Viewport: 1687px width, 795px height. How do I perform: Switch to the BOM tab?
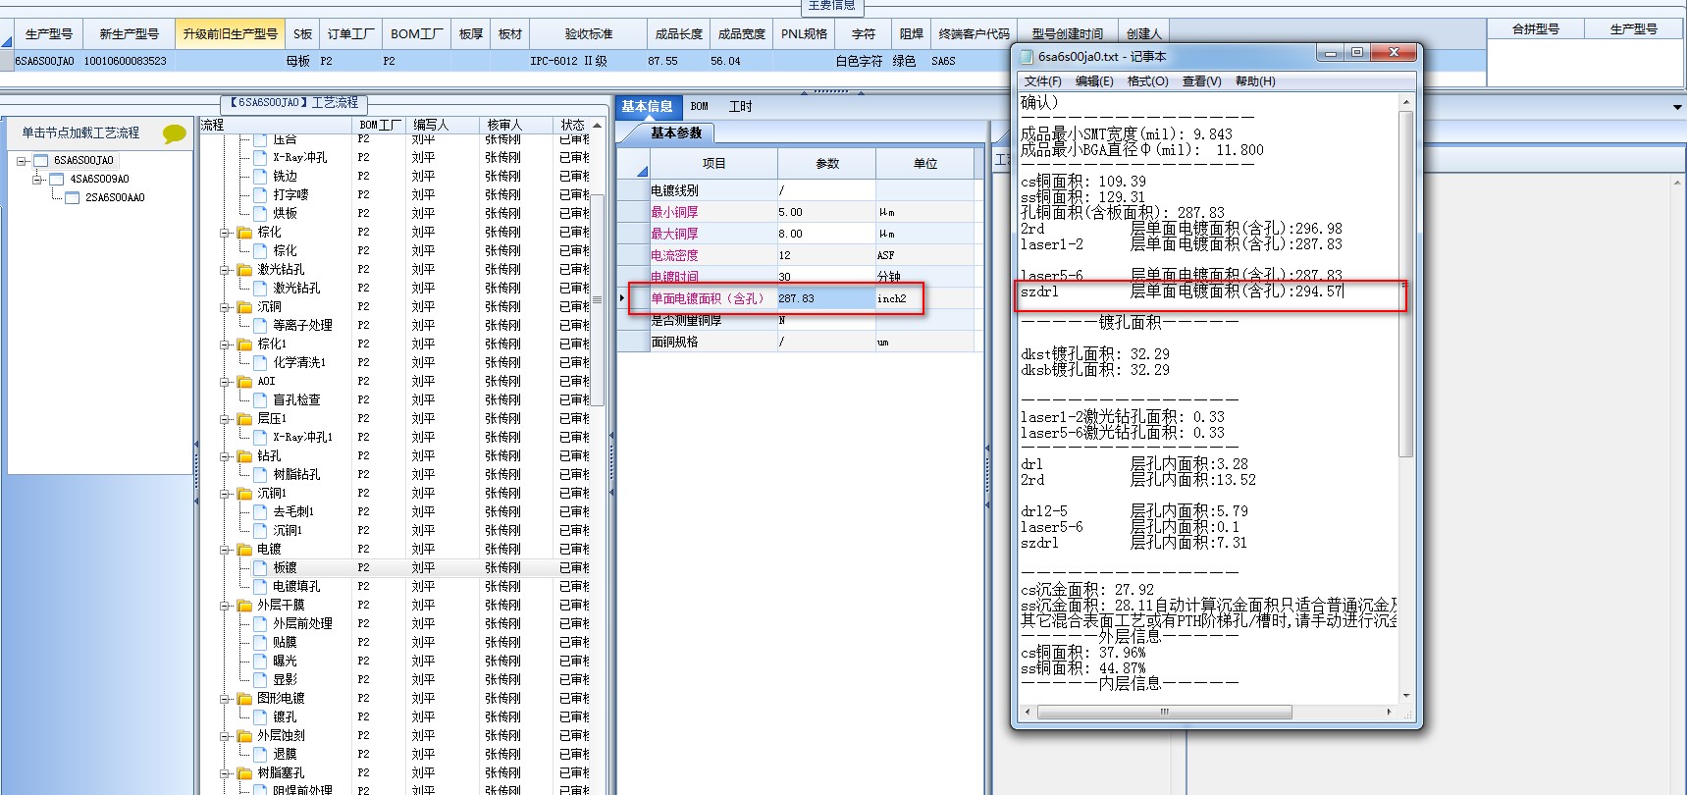pos(699,106)
